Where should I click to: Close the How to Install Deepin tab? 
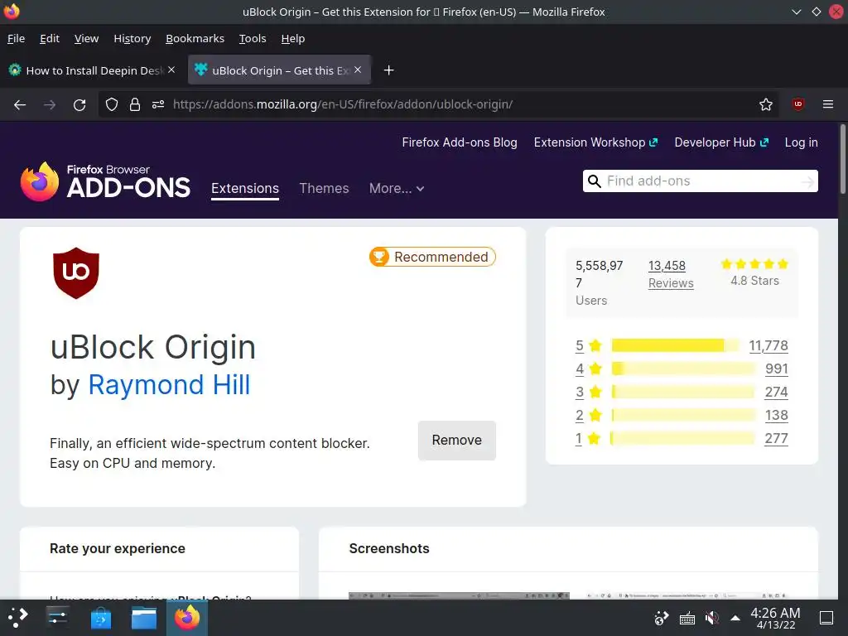pos(171,70)
